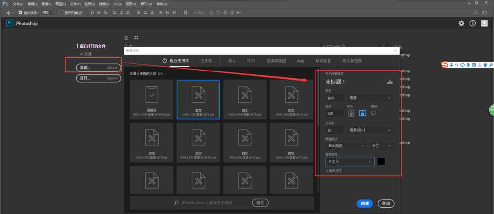Select landscape orientation icon
This screenshot has height=214, width=494.
point(362,113)
